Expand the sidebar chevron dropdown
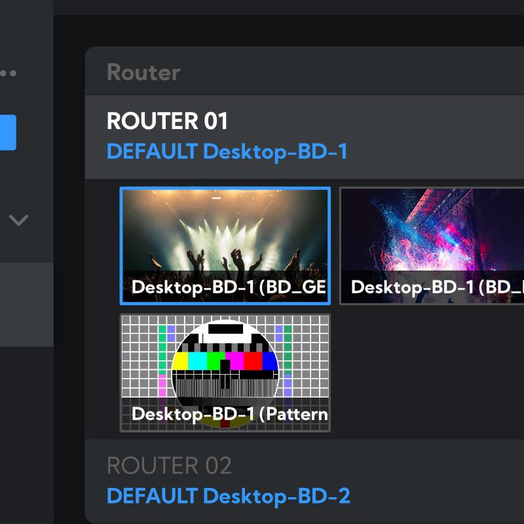Viewport: 524px width, 524px height. 19,220
